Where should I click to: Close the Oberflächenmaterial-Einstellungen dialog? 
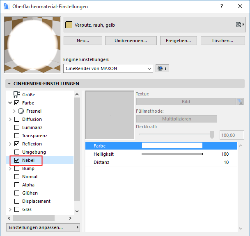(x=240, y=7)
